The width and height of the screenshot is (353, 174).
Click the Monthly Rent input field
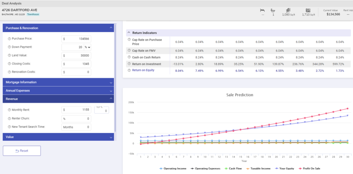76,110
